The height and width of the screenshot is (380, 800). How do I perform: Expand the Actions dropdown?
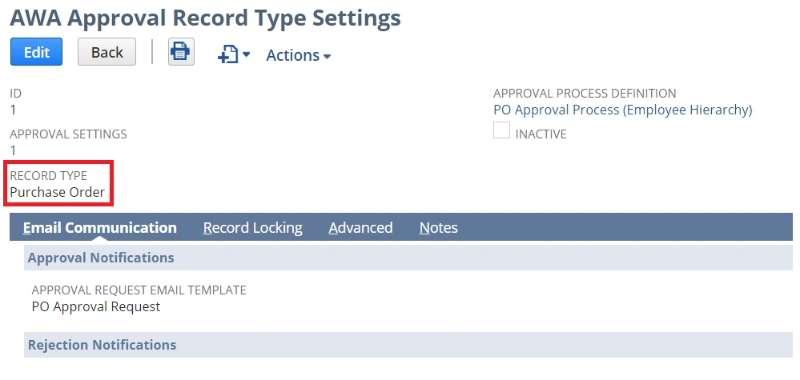click(x=298, y=55)
